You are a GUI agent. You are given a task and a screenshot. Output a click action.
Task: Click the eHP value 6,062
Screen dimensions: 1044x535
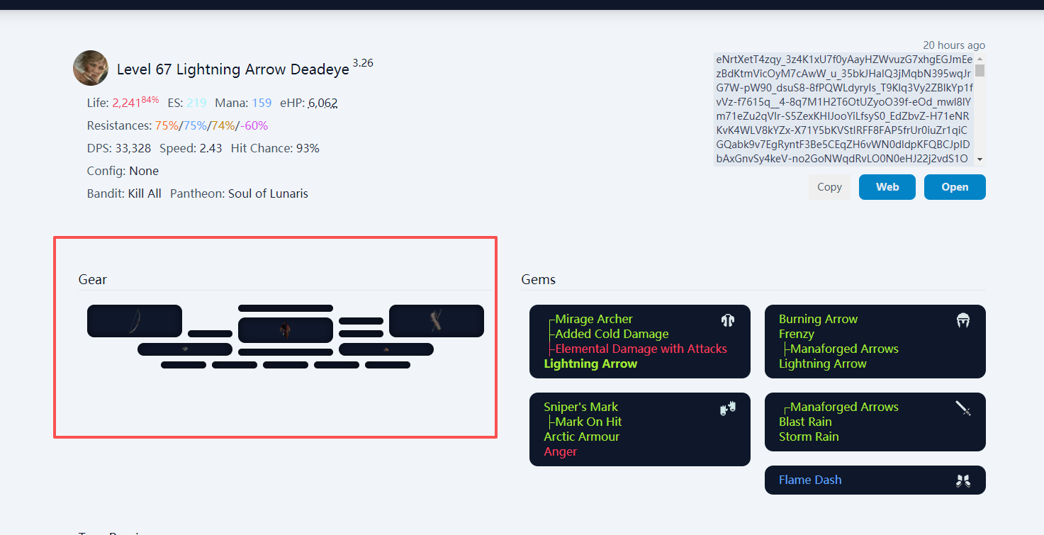(322, 103)
